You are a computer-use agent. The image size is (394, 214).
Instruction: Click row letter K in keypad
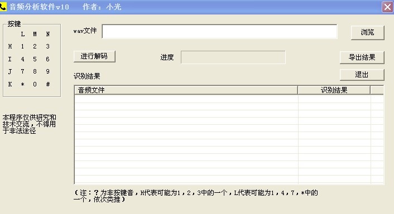(x=10, y=84)
